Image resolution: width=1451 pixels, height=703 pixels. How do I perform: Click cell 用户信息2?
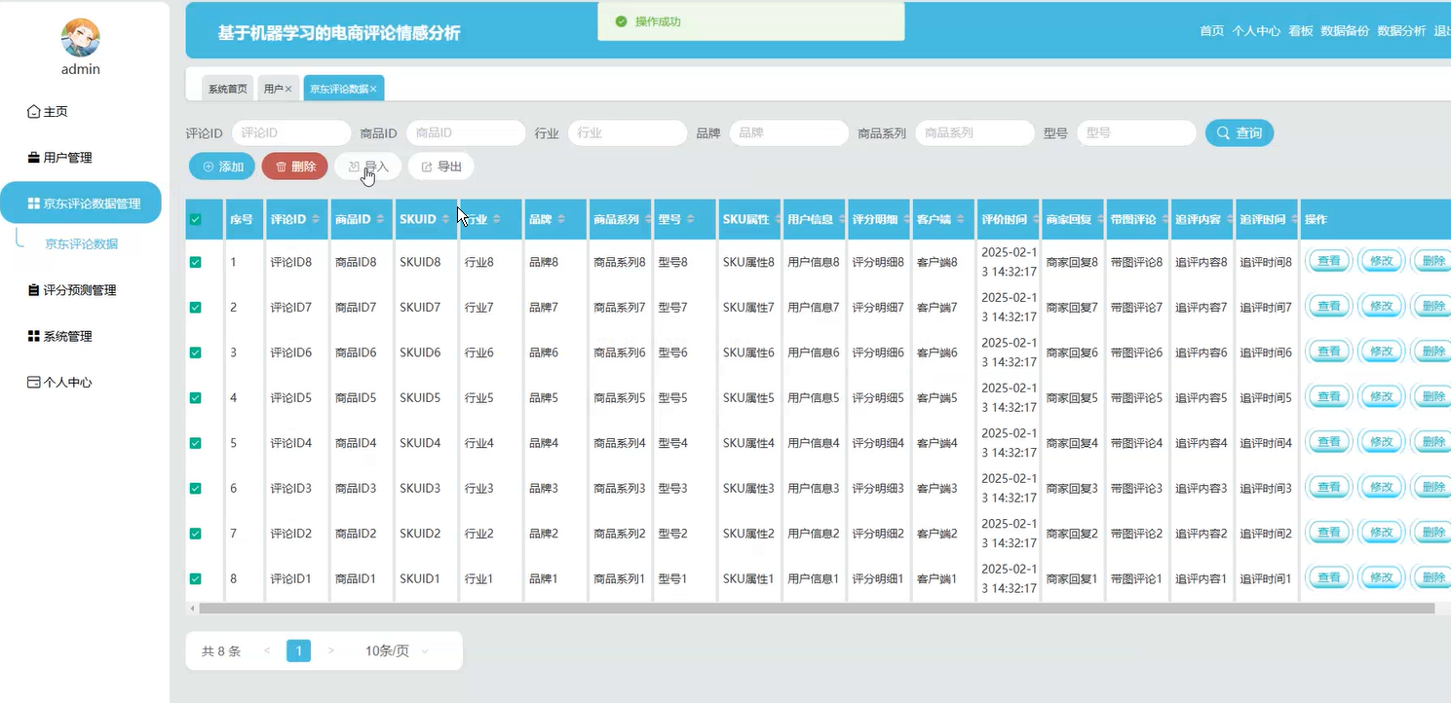(814, 534)
